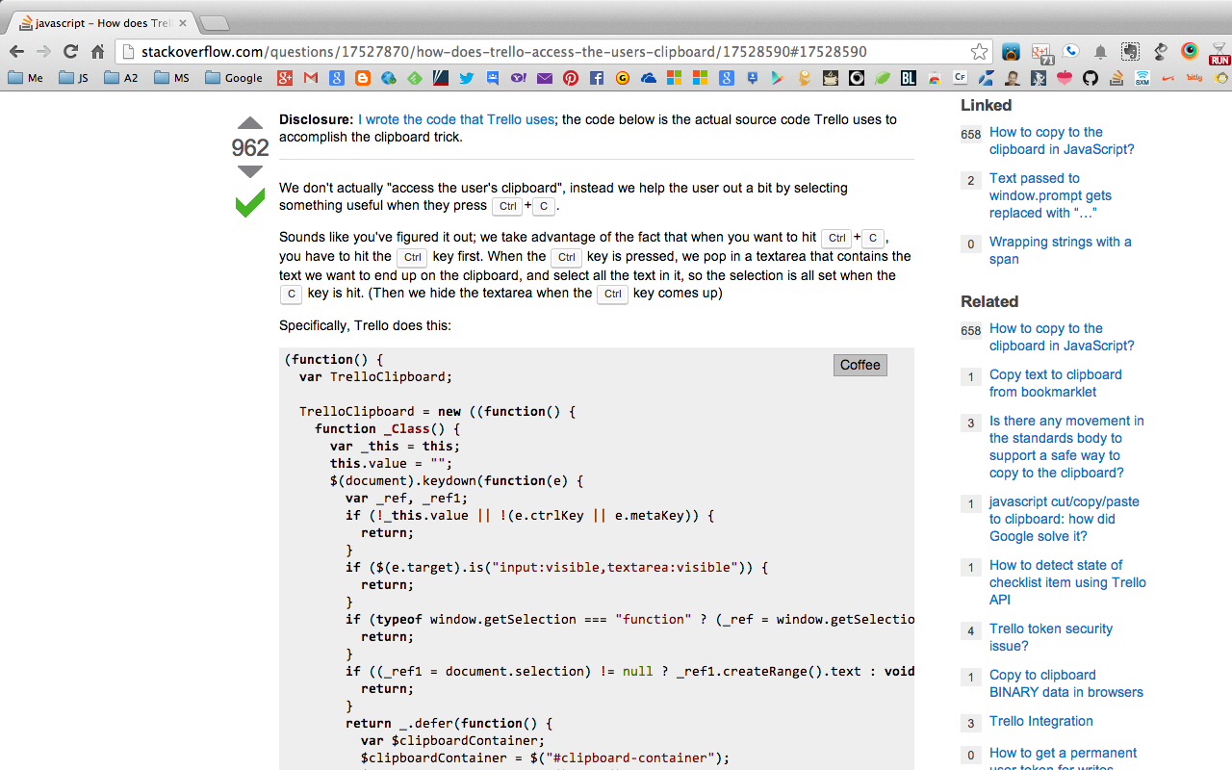Click the 'var TrelloClipboard;' code line
The image size is (1232, 770).
pos(375,376)
